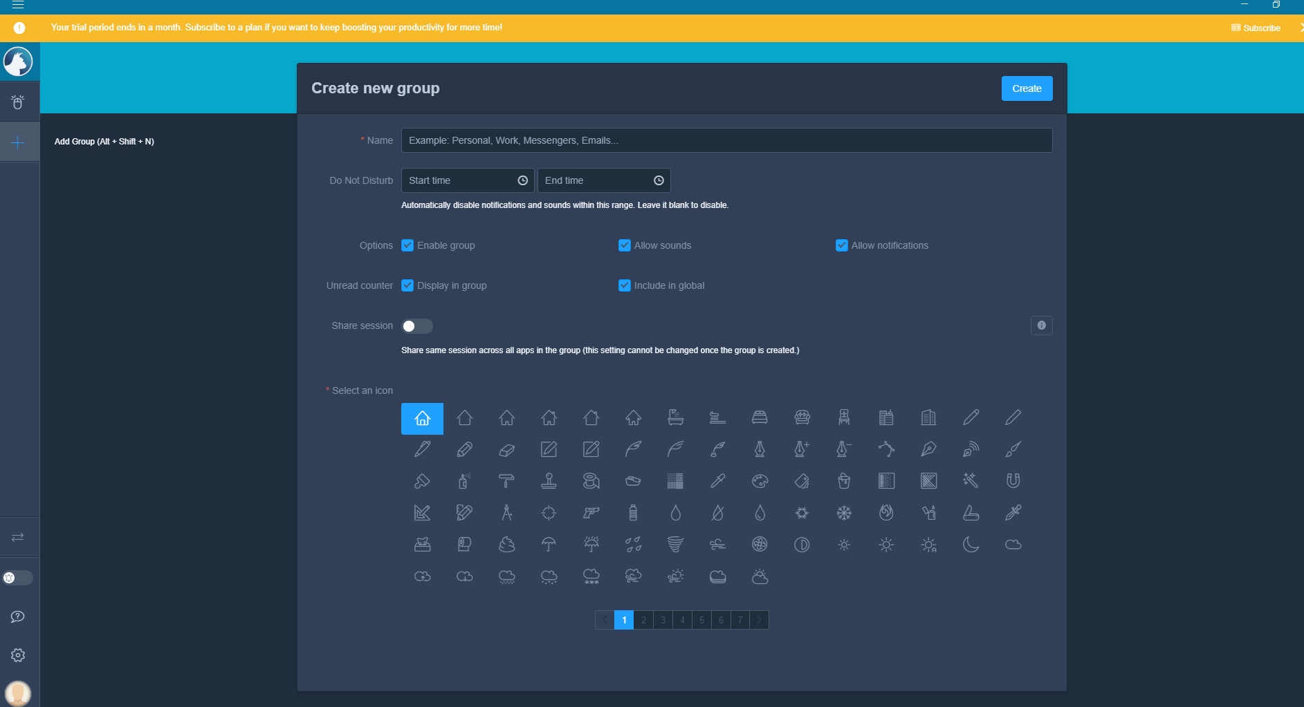Disable the Allow sounds checkbox
This screenshot has height=707, width=1304.
[625, 245]
